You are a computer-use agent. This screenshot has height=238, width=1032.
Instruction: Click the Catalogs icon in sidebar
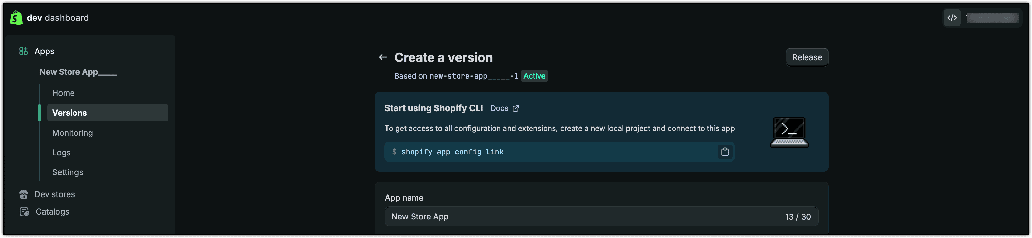click(24, 211)
